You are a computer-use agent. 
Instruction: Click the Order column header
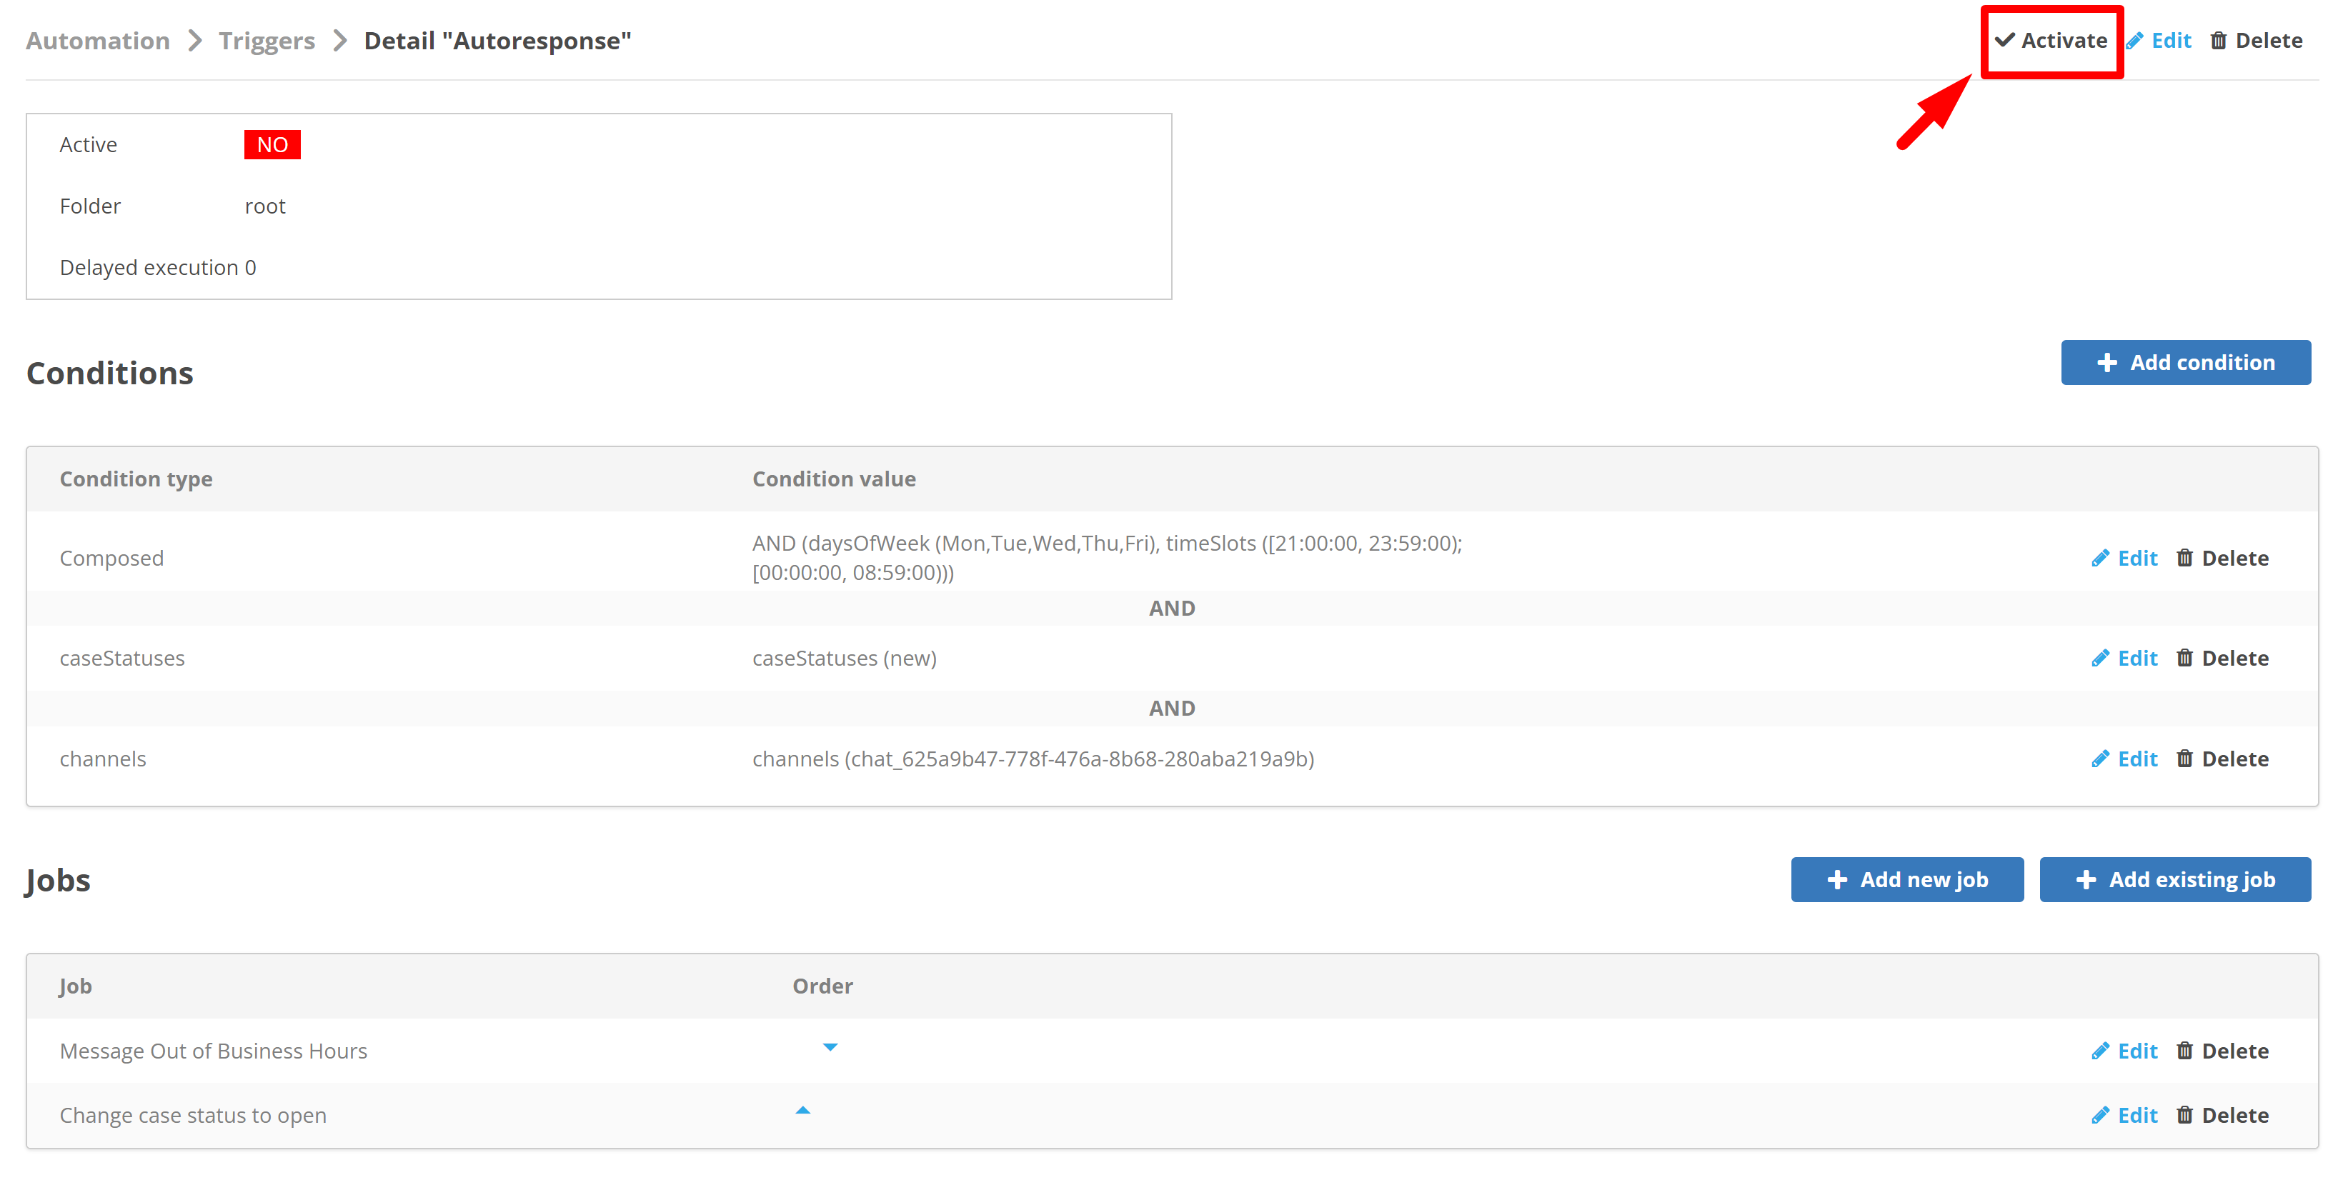coord(822,986)
